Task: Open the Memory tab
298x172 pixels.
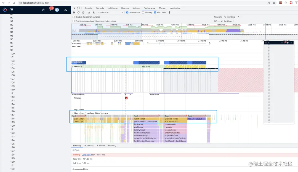Action: (163, 8)
